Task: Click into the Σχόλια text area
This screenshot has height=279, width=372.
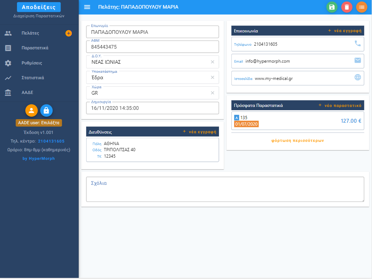Action: pos(225,189)
